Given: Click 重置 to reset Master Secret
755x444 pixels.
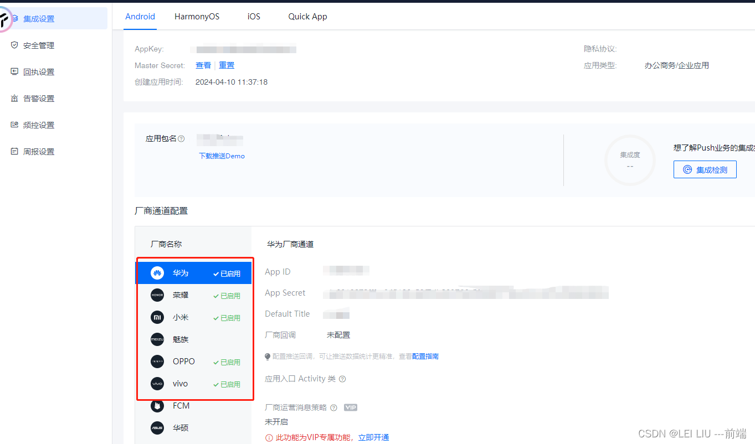Looking at the screenshot, I should pos(227,65).
